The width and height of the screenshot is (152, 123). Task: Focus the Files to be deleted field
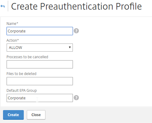[x=40, y=81]
